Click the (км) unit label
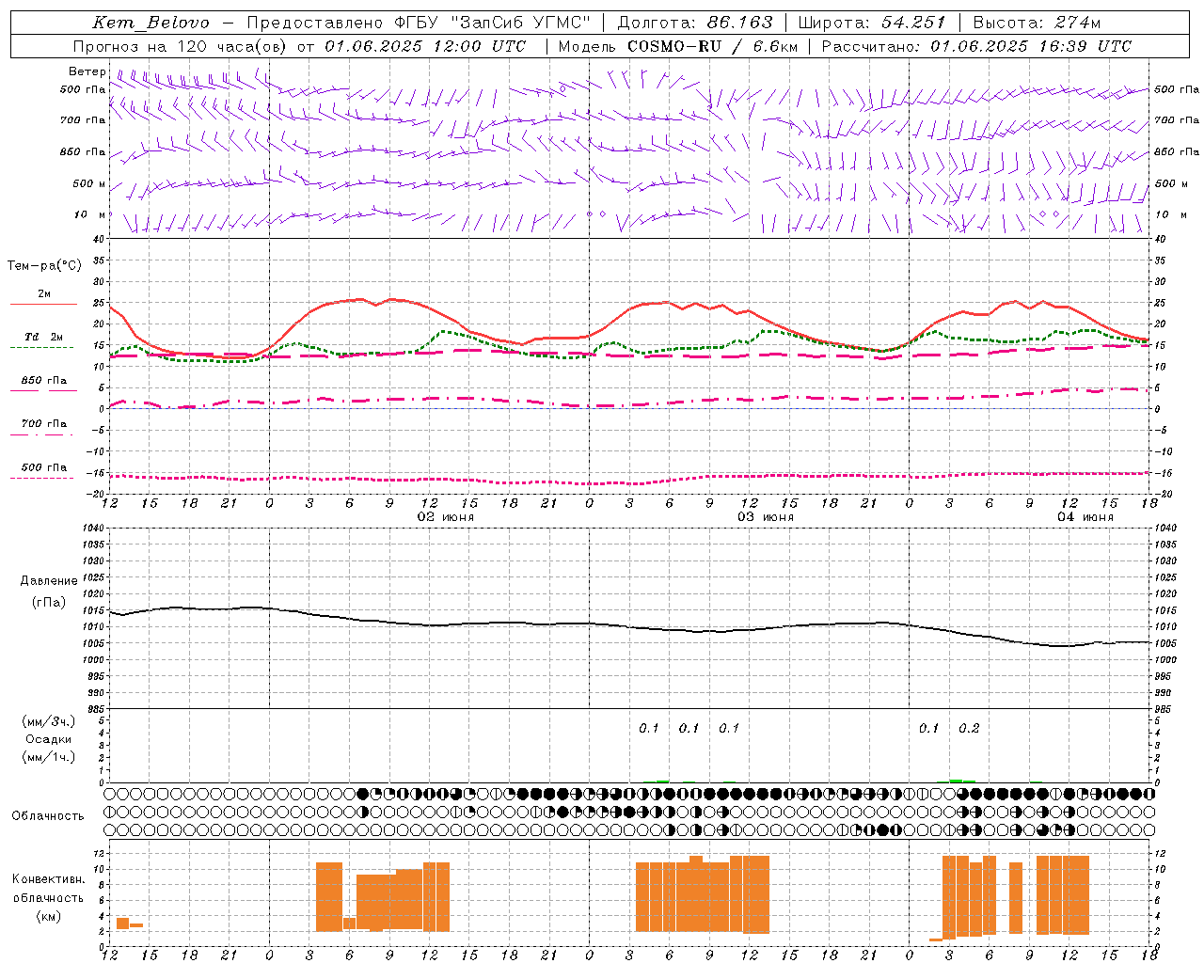Image resolution: width=1204 pixels, height=963 pixels. coord(48,916)
